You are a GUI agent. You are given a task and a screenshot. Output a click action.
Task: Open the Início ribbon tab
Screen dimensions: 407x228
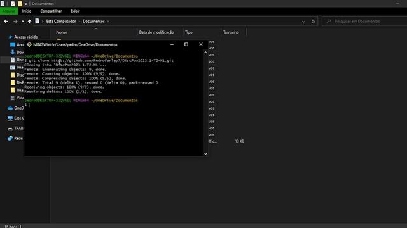point(27,11)
